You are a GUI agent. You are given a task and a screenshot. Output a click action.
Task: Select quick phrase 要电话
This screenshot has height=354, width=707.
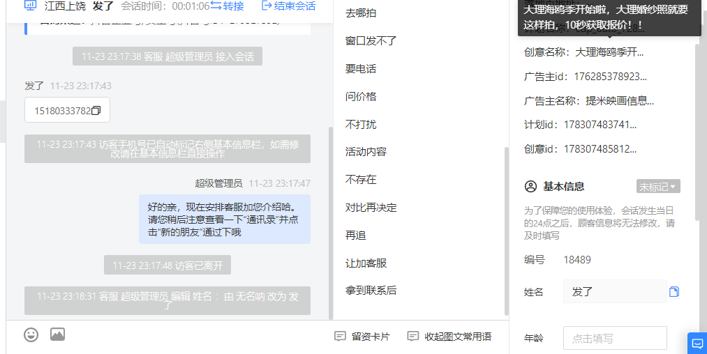[361, 69]
